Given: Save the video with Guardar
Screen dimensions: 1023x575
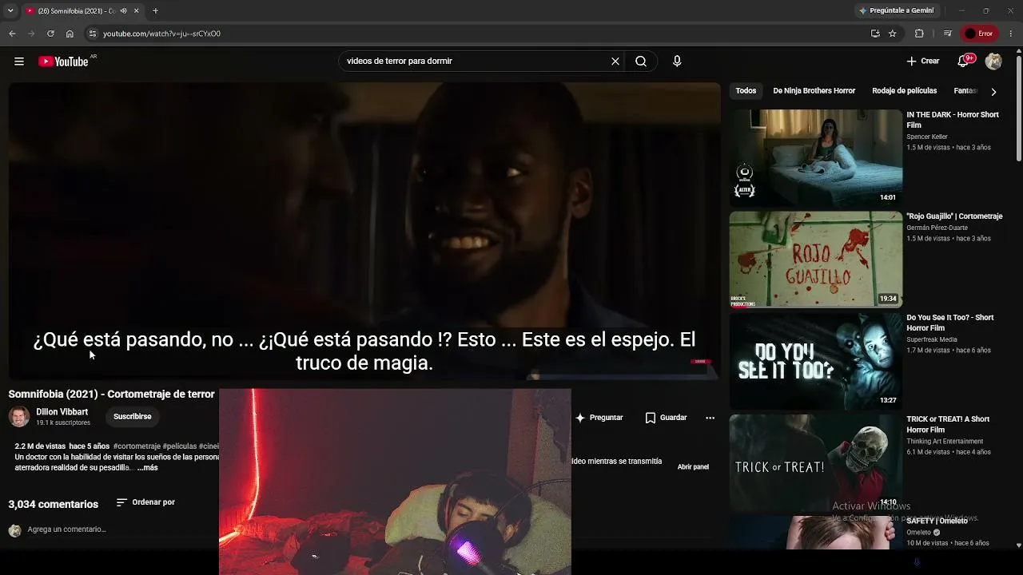Looking at the screenshot, I should tap(666, 418).
